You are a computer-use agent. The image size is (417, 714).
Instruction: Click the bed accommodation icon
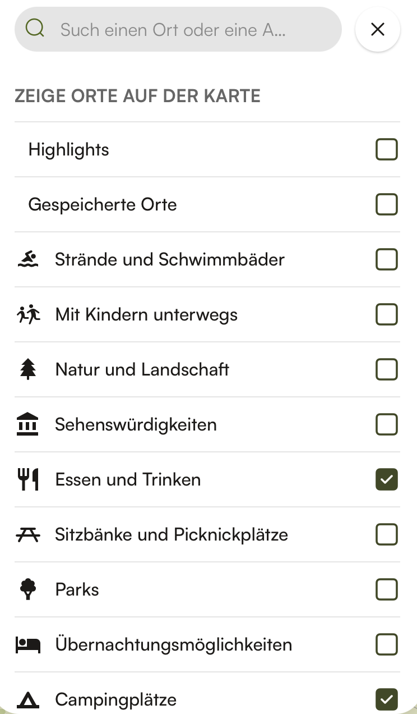pos(27,644)
